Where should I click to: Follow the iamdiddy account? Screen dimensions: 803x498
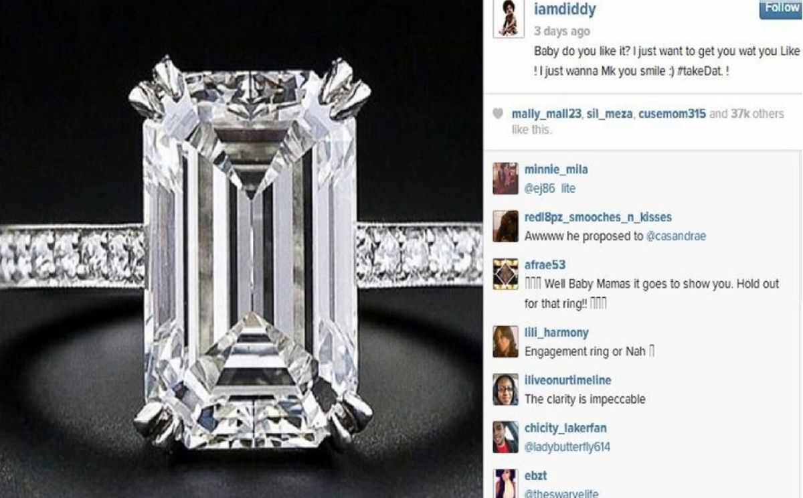coord(781,9)
